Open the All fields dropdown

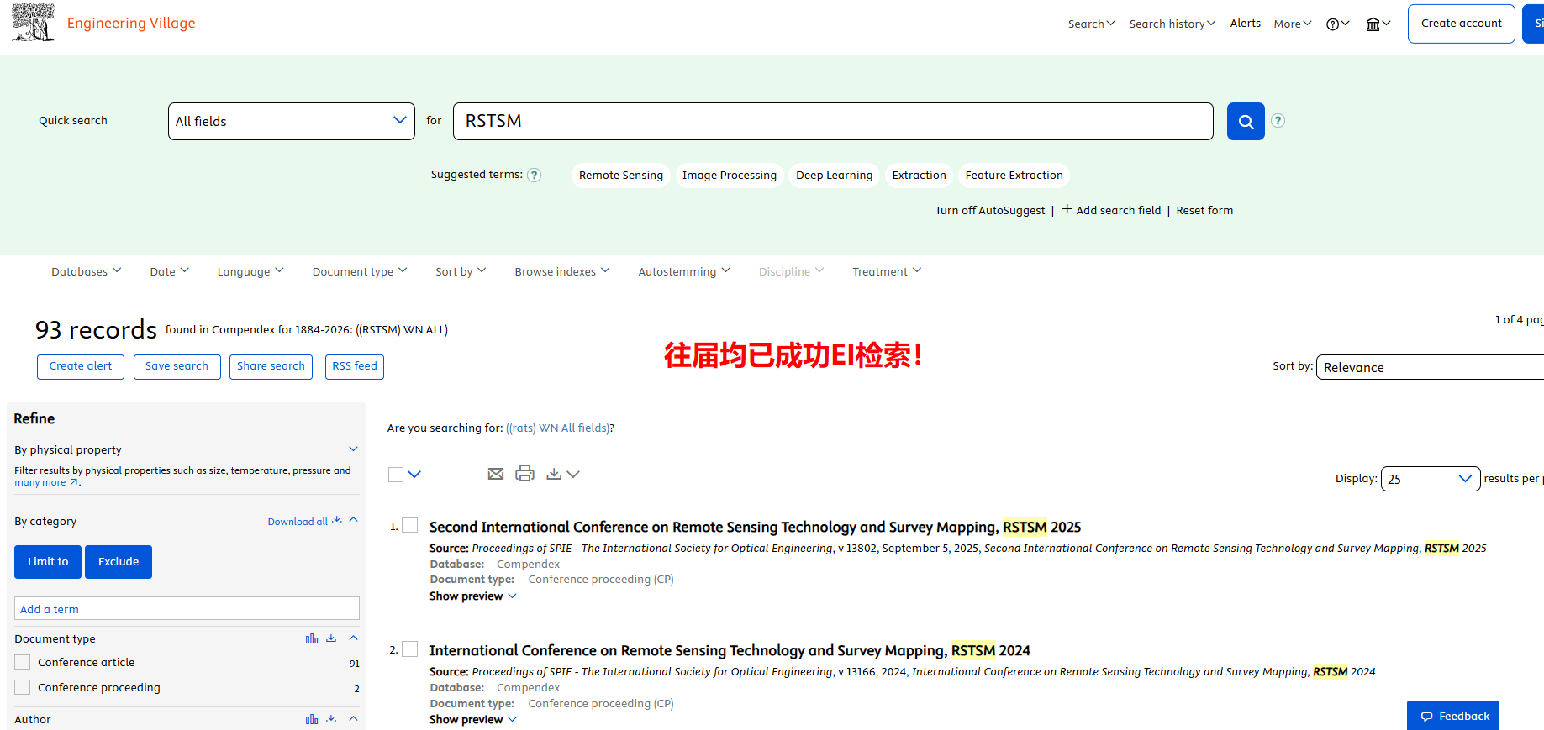pyautogui.click(x=291, y=121)
